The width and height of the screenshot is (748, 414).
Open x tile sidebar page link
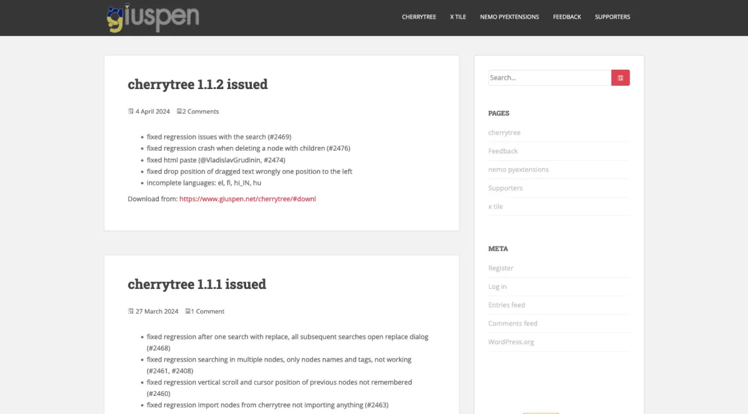[x=496, y=207]
